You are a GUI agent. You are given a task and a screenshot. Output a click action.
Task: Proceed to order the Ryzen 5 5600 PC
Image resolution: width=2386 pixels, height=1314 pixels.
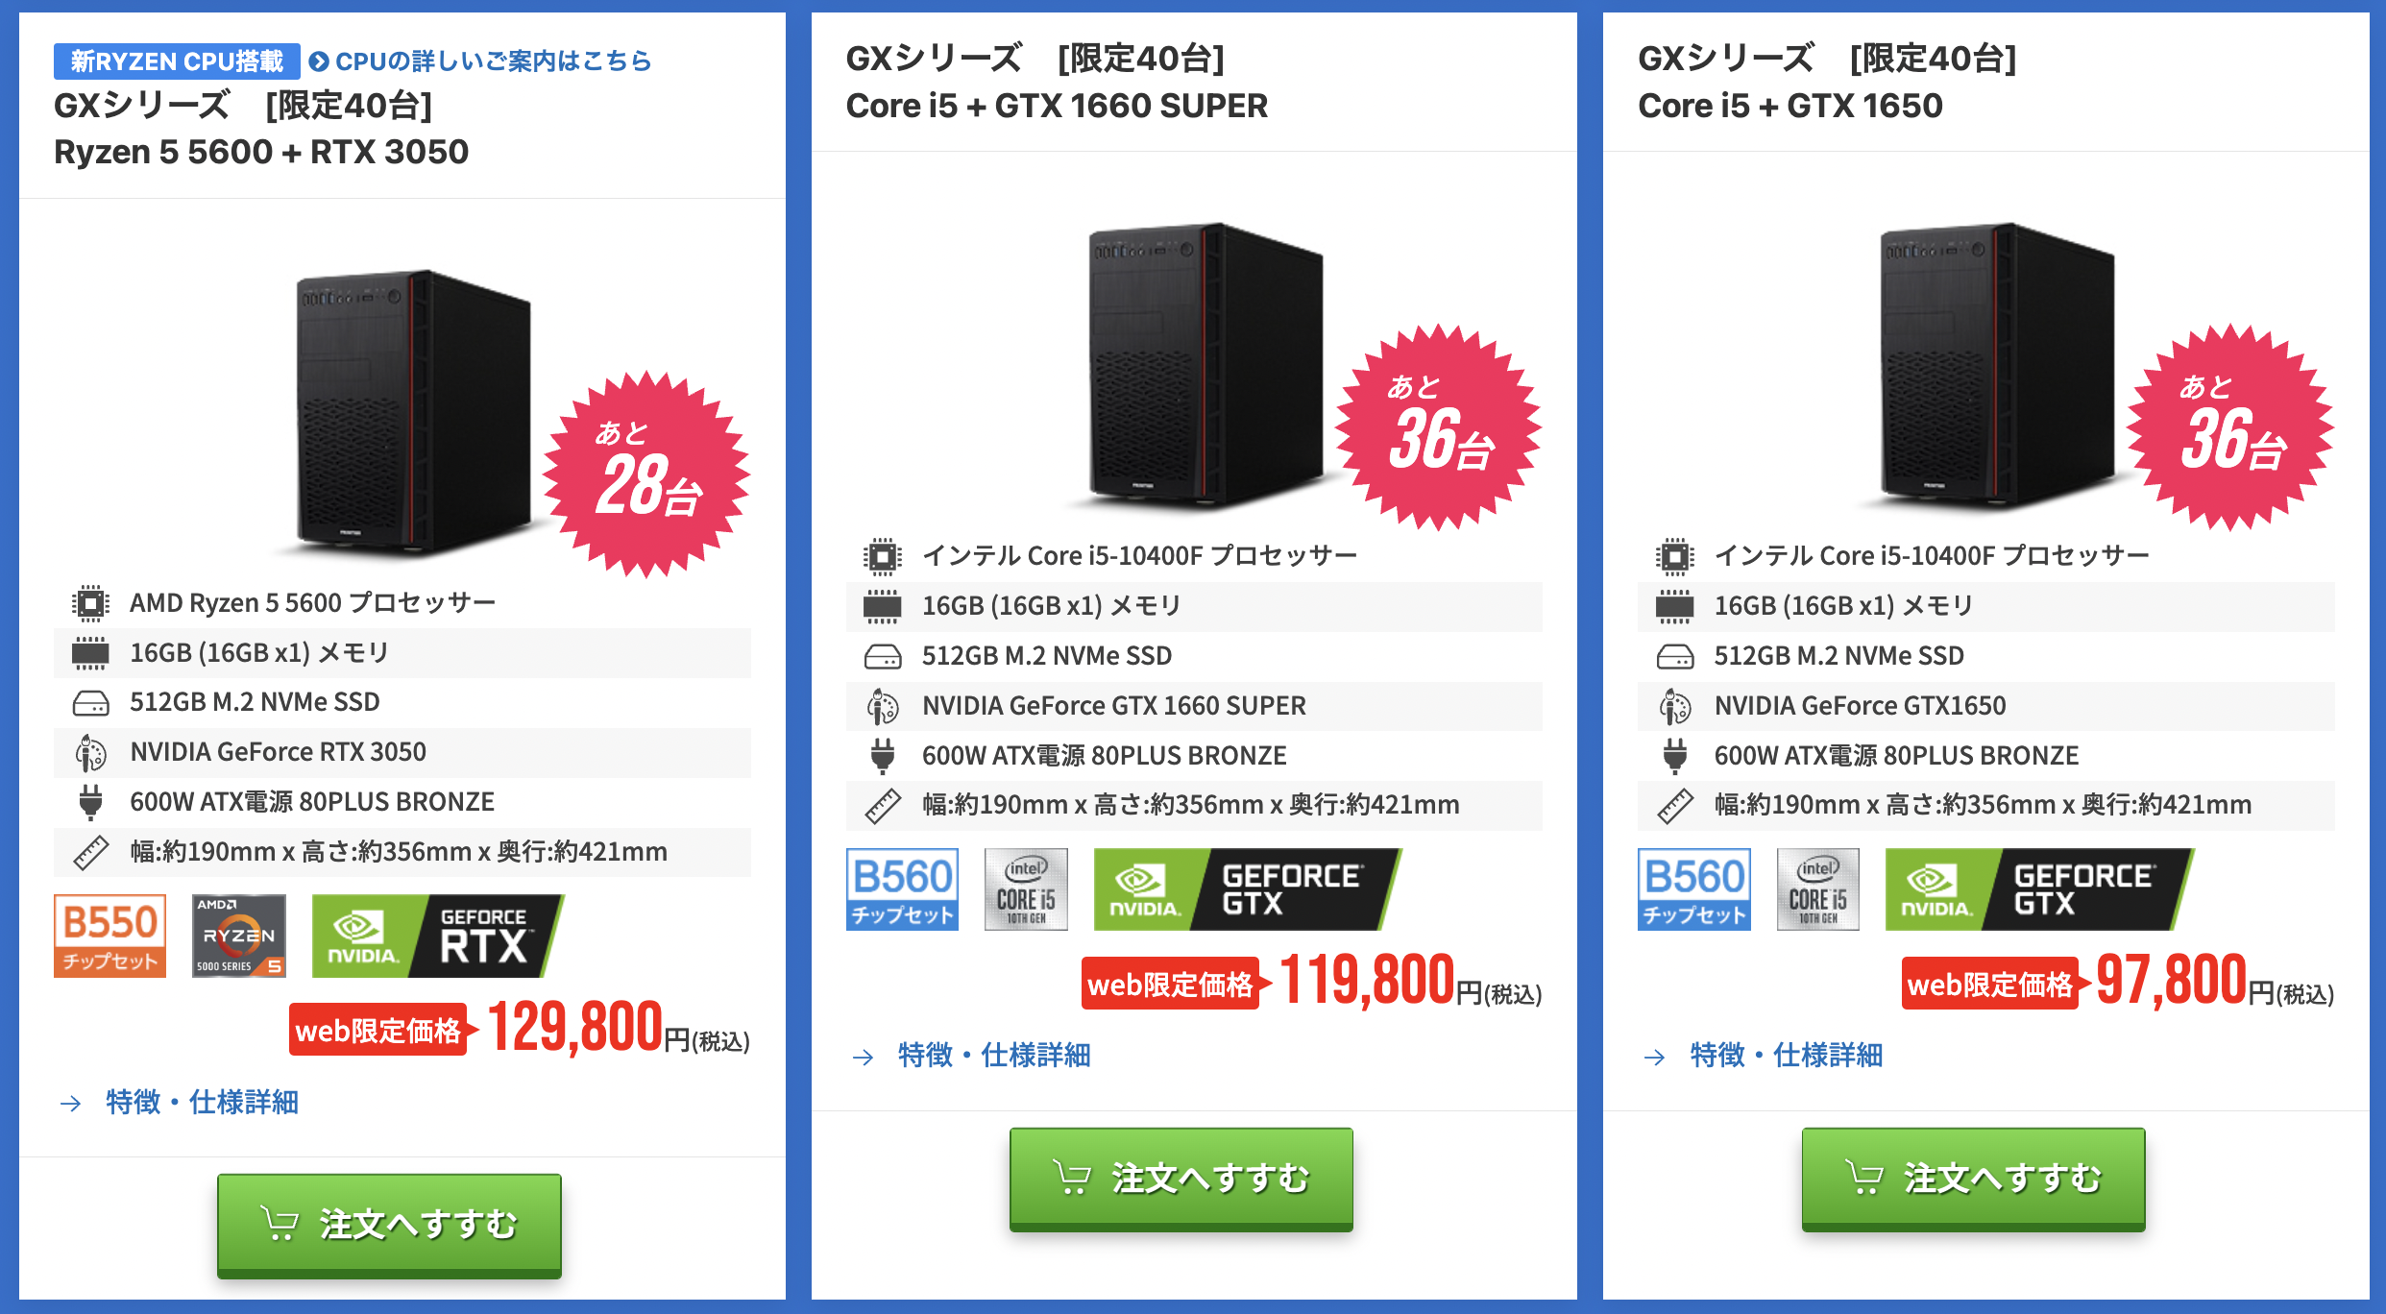(389, 1225)
